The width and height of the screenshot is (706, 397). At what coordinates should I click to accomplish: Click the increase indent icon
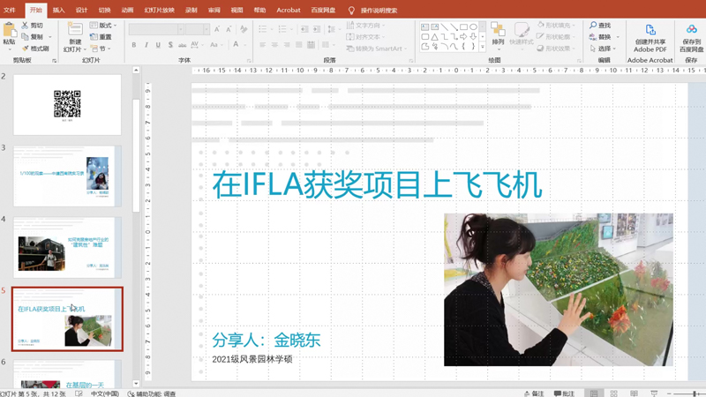click(x=317, y=29)
